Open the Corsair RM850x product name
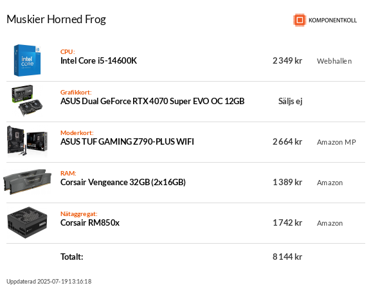This screenshot has height=290, width=371. 90,223
